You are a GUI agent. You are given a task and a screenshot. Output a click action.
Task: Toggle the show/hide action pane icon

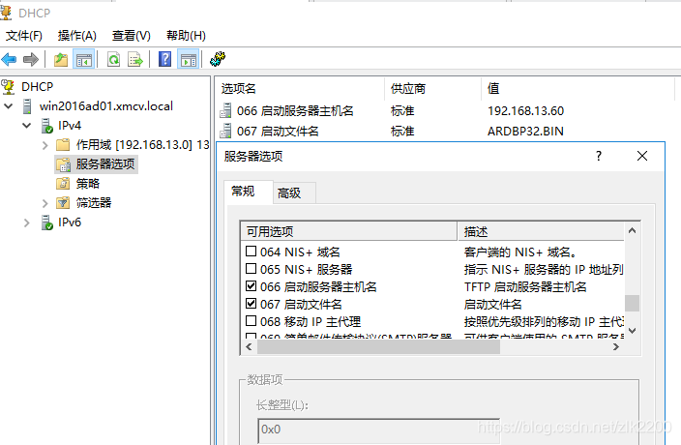point(189,59)
